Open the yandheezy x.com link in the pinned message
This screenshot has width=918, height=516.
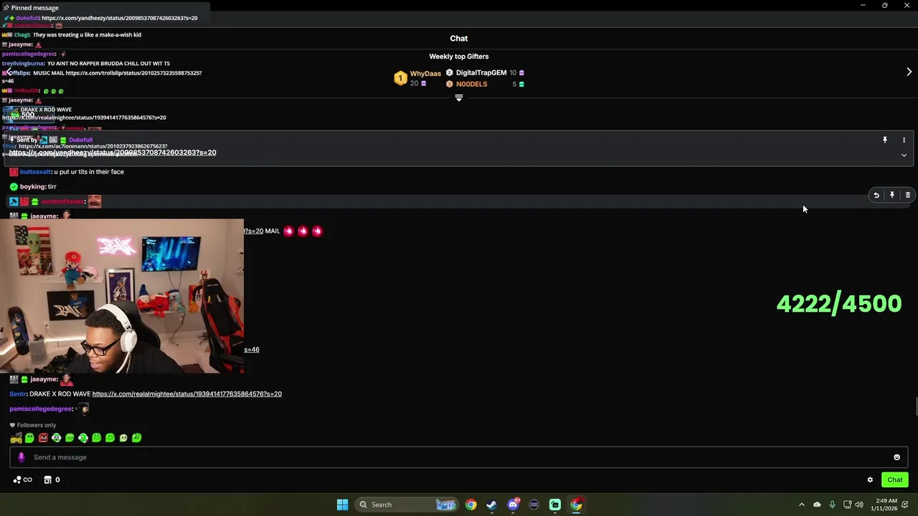(113, 153)
